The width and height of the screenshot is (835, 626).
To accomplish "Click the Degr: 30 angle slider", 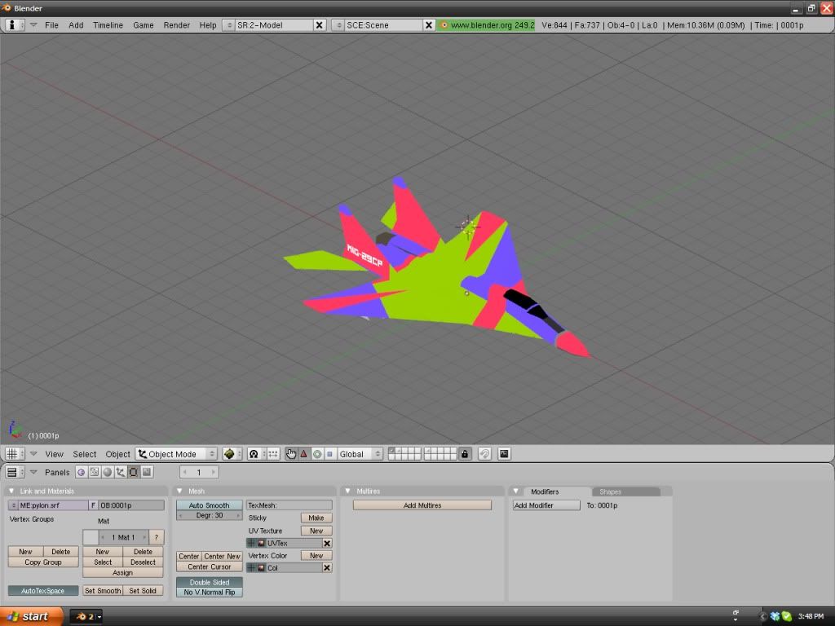I will [x=210, y=515].
